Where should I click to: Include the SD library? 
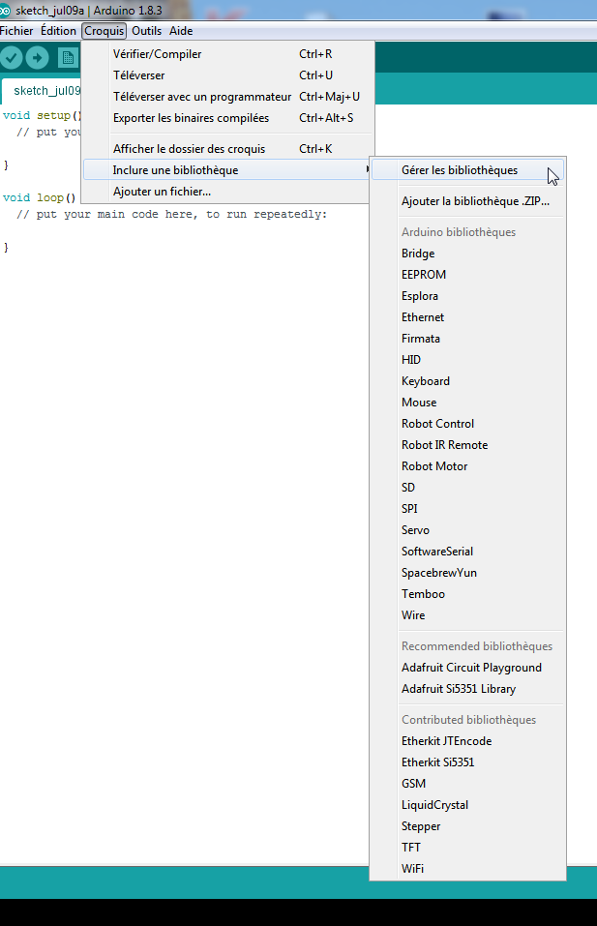click(467, 488)
